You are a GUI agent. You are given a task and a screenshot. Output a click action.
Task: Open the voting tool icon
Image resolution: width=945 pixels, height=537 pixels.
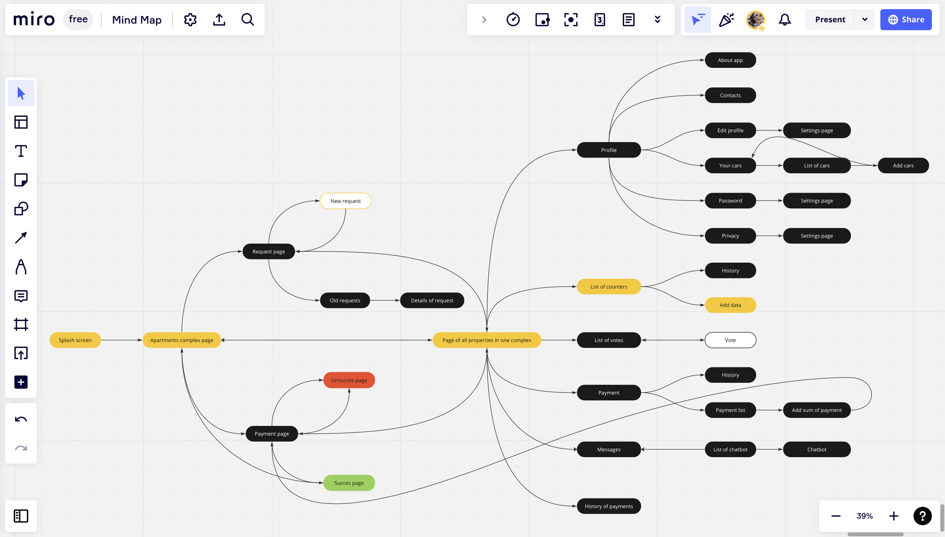(x=600, y=20)
